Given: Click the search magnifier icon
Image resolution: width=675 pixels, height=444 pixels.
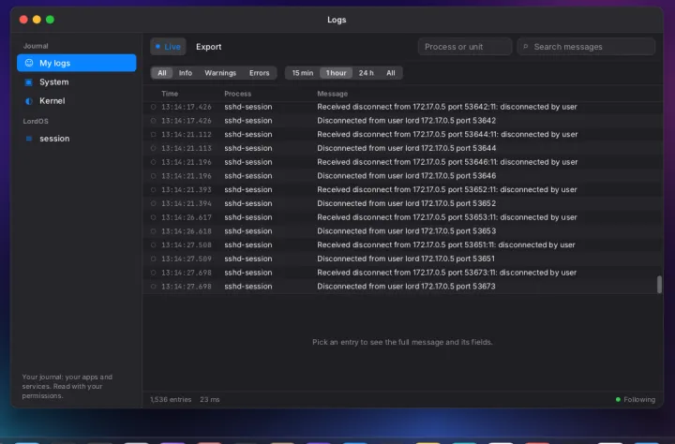Looking at the screenshot, I should (x=526, y=47).
